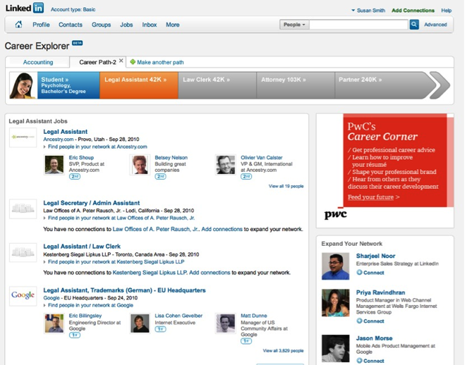Click connect plus icon under Sharjeel Noor
This screenshot has height=365, width=472.
pyautogui.click(x=359, y=272)
